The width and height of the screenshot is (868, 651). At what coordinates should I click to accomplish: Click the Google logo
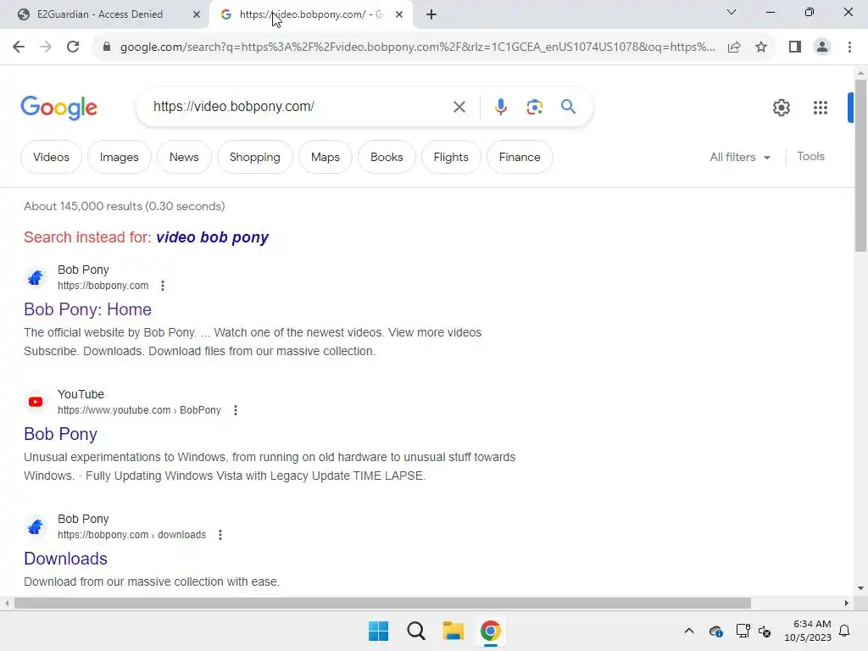pyautogui.click(x=58, y=108)
